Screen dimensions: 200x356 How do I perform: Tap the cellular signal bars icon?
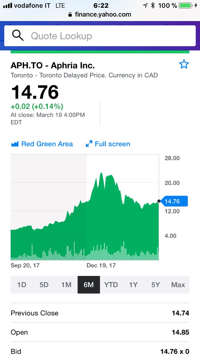click(x=7, y=6)
